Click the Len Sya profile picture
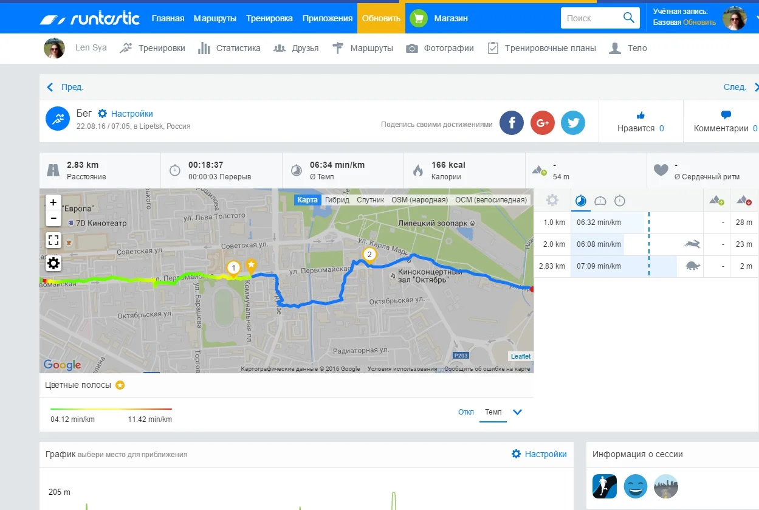The height and width of the screenshot is (510, 759). 54,48
